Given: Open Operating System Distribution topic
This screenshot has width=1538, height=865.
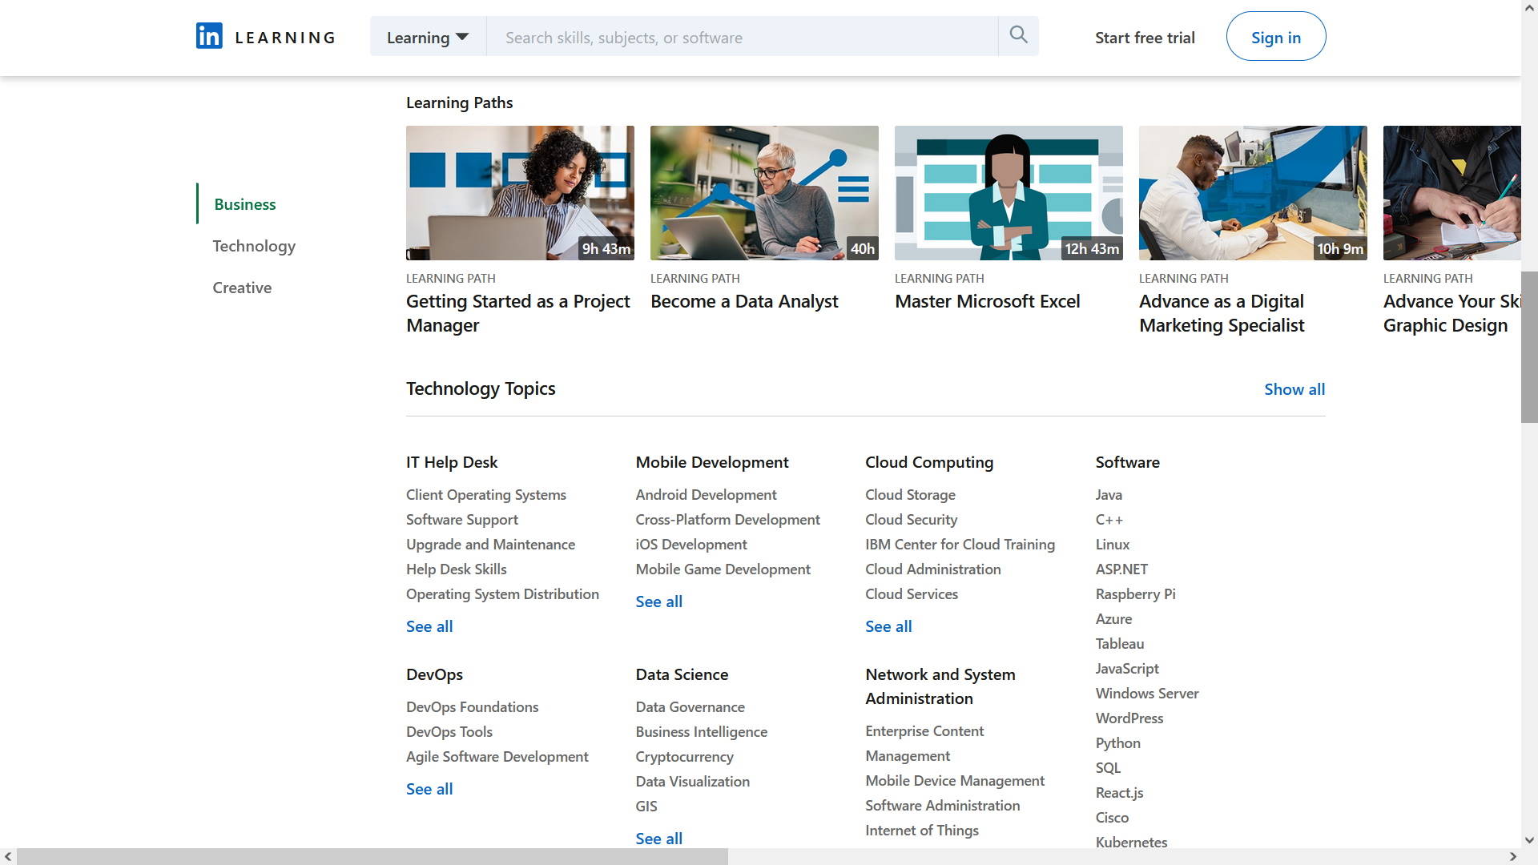Looking at the screenshot, I should pos(502,594).
